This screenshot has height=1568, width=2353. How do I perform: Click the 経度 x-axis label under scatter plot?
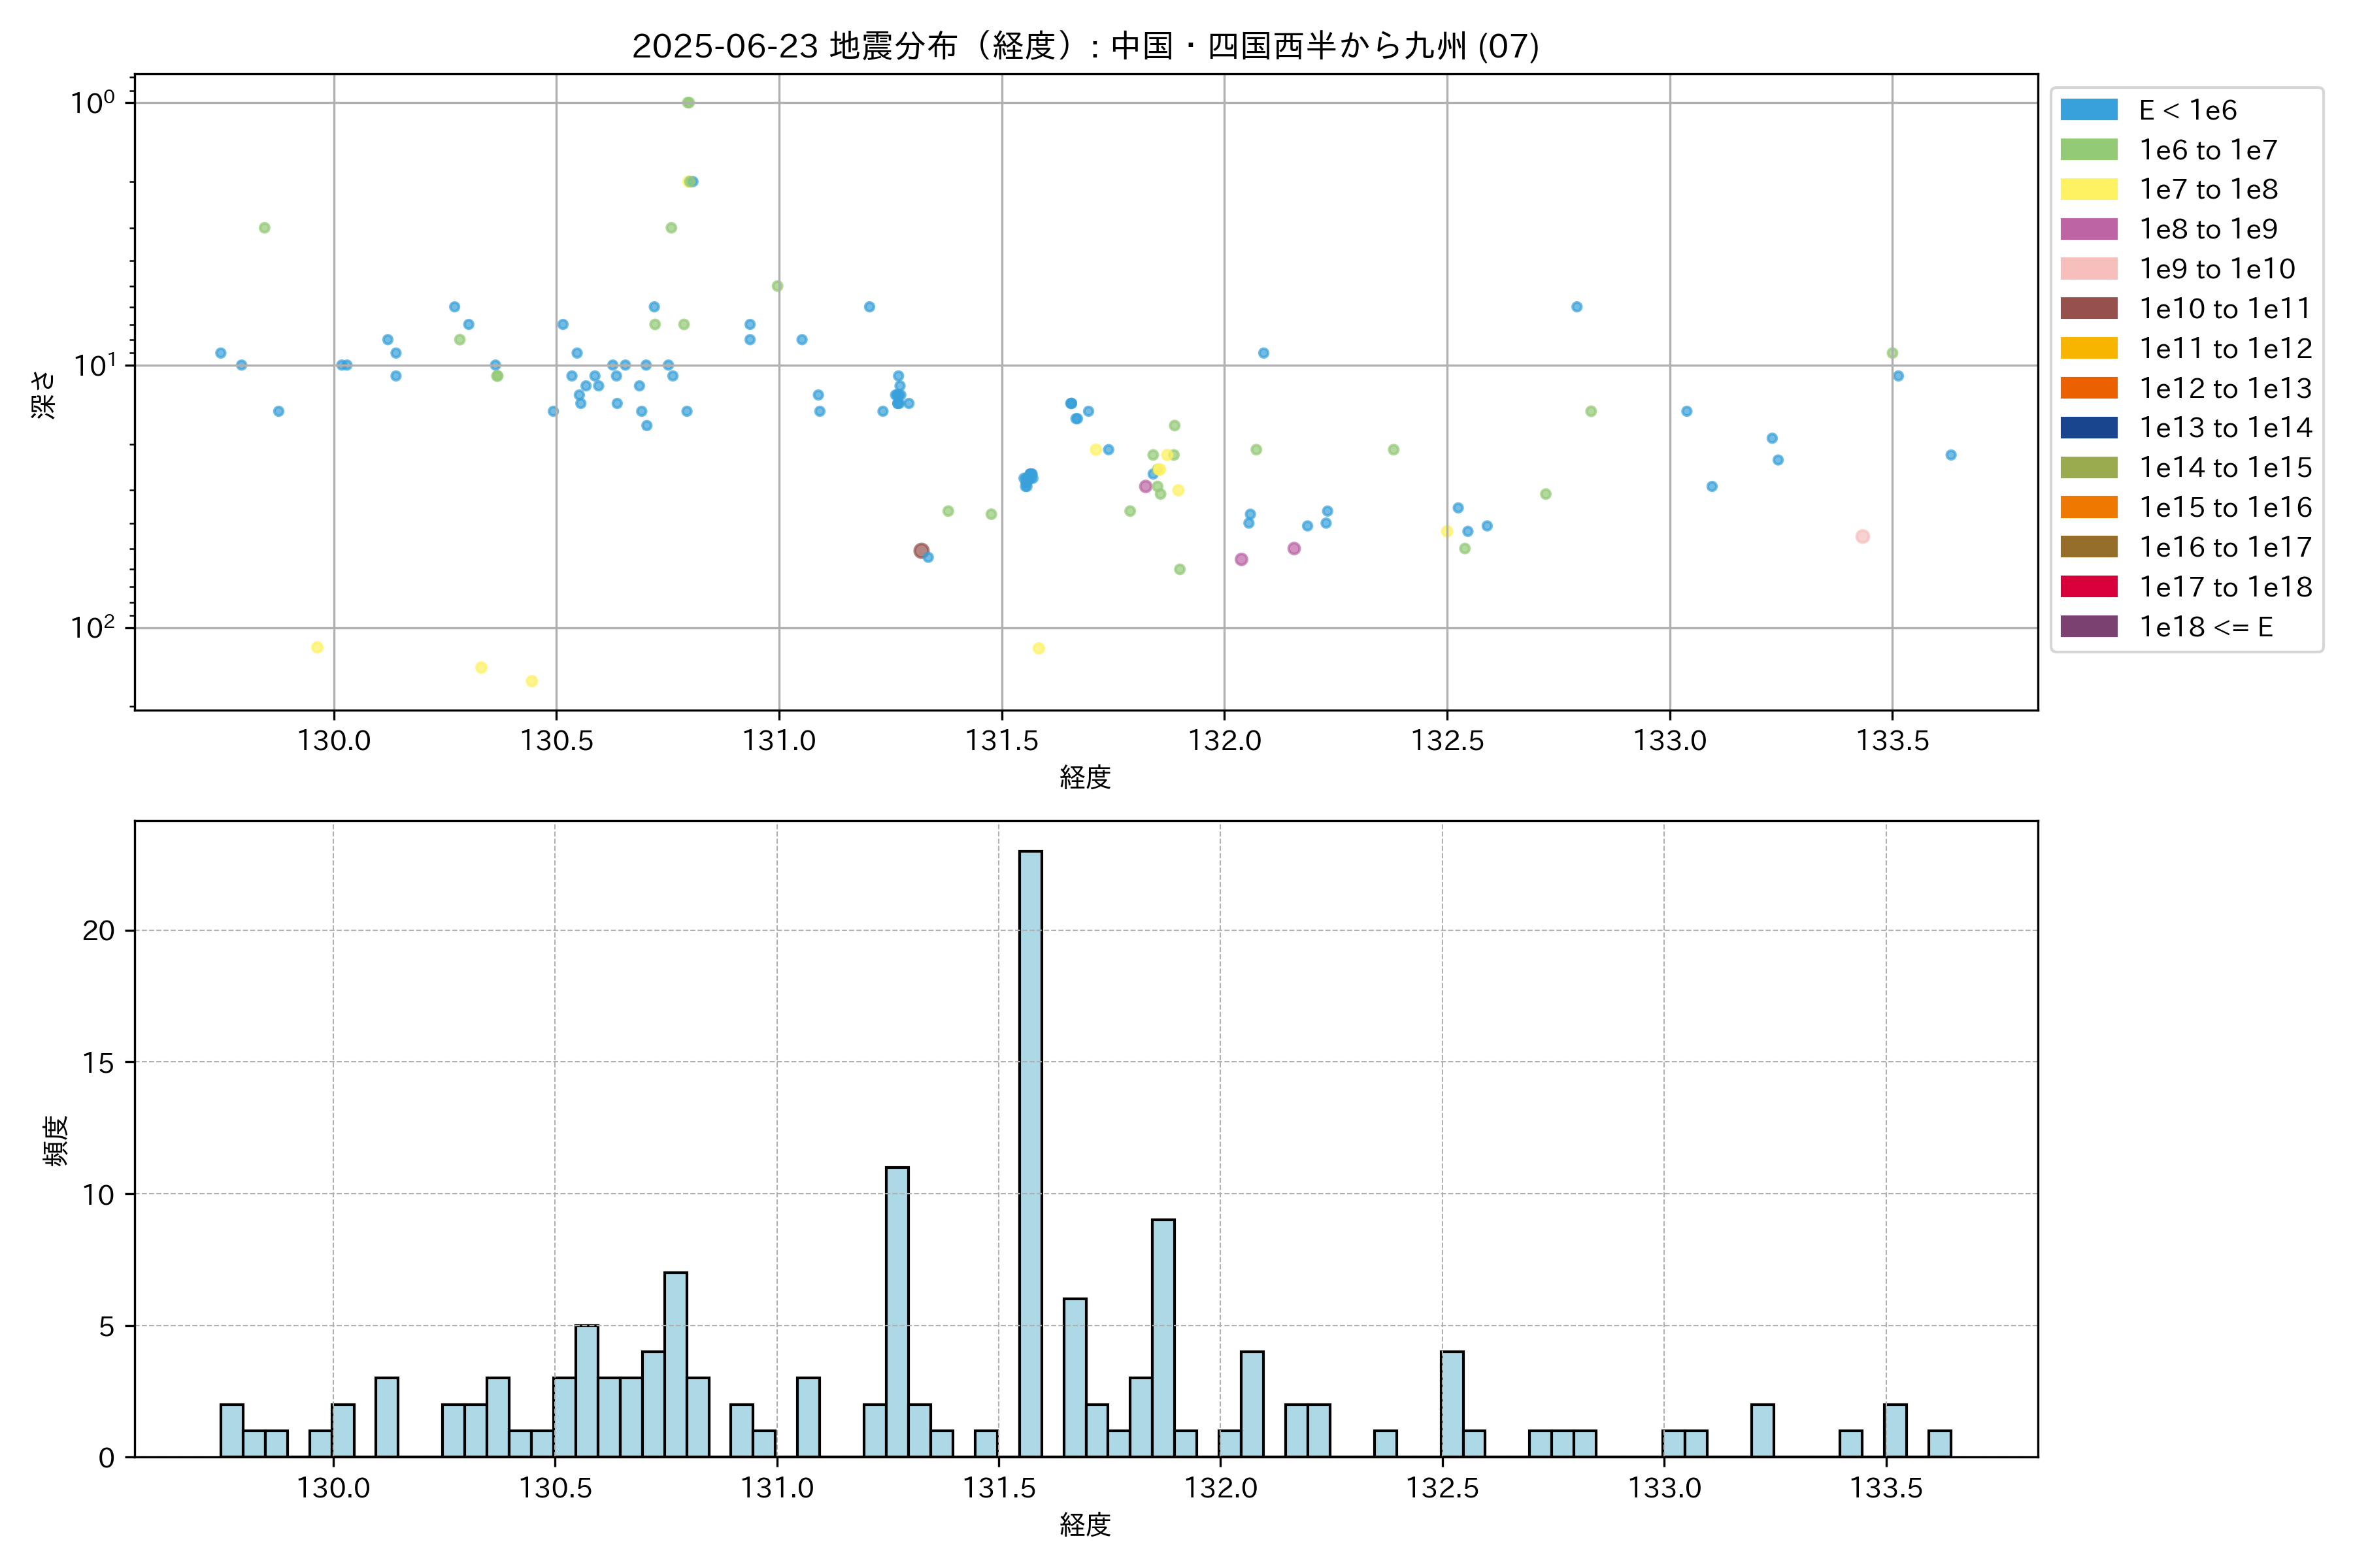point(1086,778)
